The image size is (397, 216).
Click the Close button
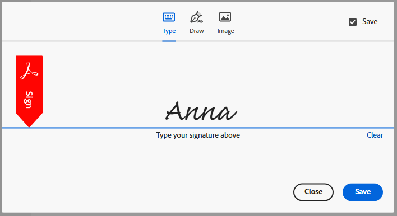pos(313,192)
